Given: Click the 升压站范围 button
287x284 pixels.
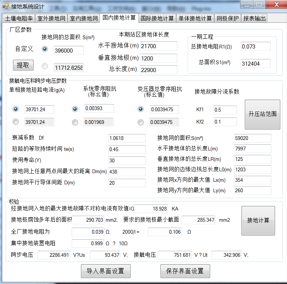Looking at the screenshot, I should pyautogui.click(x=262, y=114).
